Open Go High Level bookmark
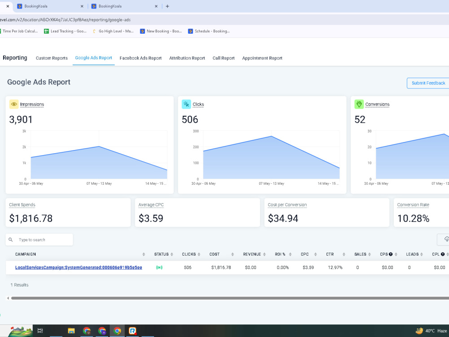Viewport: 449px width, 337px height. pyautogui.click(x=113, y=31)
